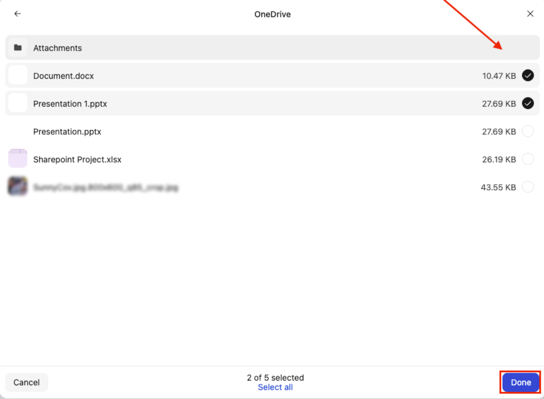544x399 pixels.
Task: Select the Presentation.pptx checkbox
Action: 528,131
